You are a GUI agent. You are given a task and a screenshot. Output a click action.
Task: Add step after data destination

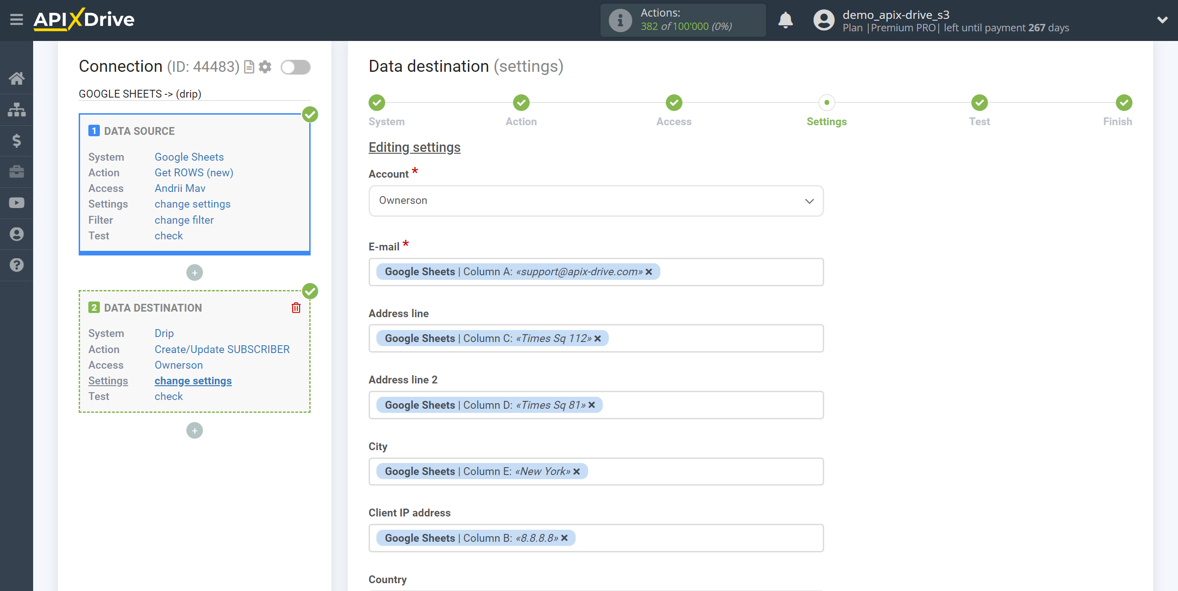195,430
